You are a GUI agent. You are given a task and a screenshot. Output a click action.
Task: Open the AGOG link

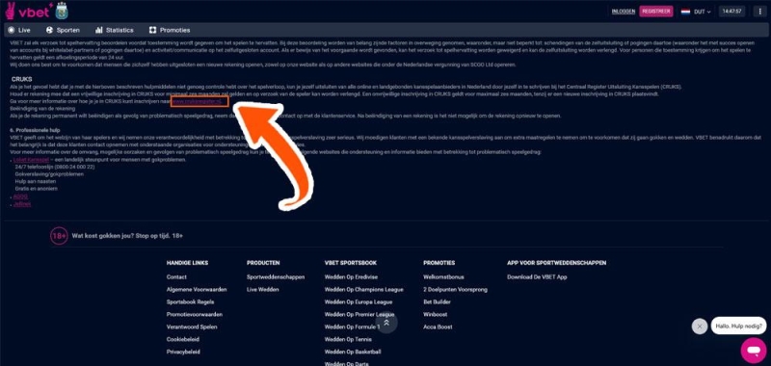(x=20, y=196)
